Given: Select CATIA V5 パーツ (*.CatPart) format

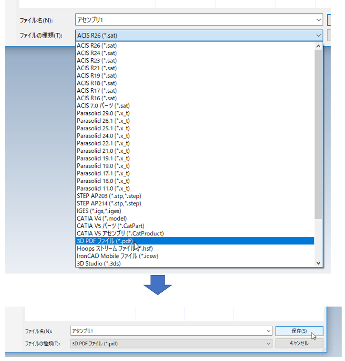Looking at the screenshot, I should [195, 226].
